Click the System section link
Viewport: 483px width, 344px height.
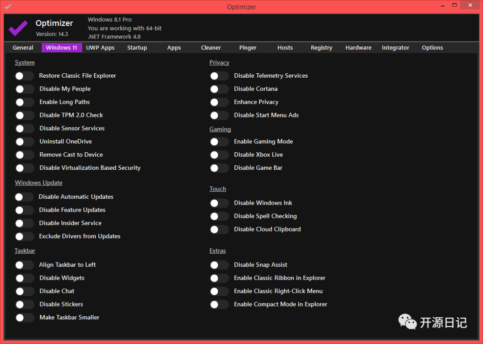(25, 63)
